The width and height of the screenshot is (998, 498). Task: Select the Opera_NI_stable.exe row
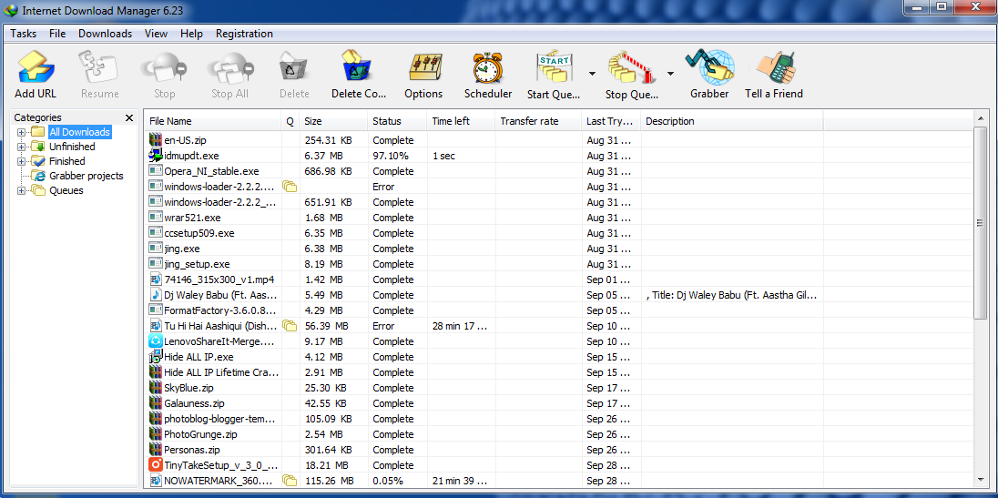[x=559, y=171]
